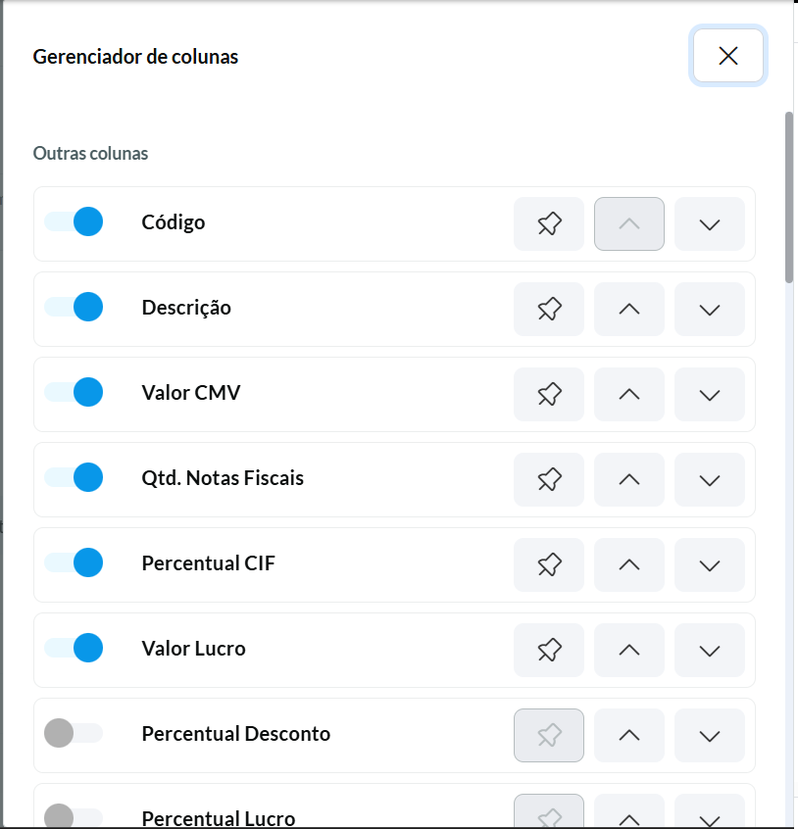Click the column list vertical scrollbar
The image size is (798, 829).
(x=789, y=196)
